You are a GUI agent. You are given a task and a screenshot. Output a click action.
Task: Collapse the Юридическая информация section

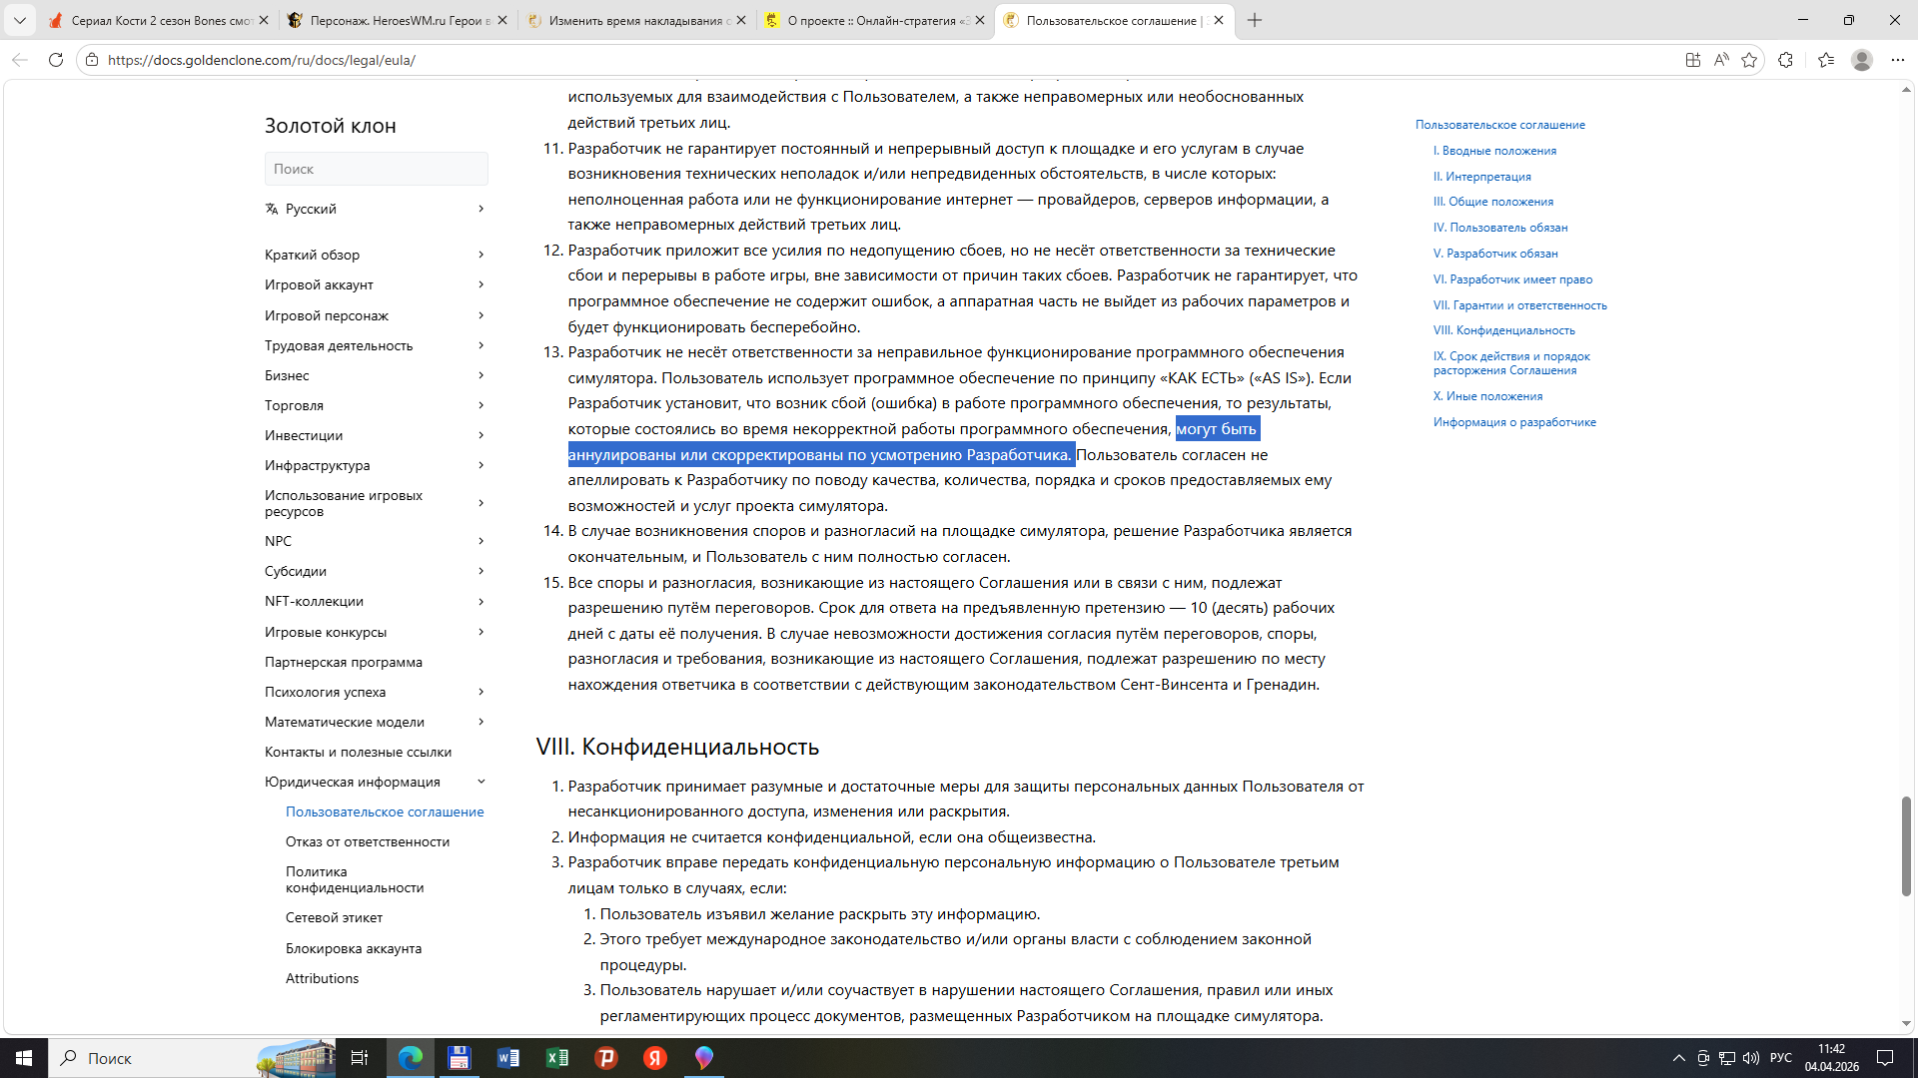tap(480, 782)
